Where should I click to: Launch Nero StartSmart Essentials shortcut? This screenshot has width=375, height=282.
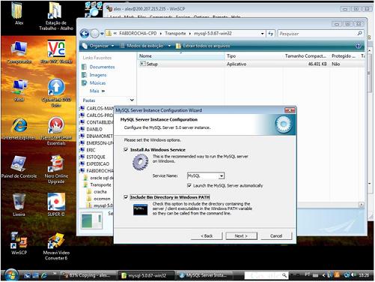click(56, 130)
